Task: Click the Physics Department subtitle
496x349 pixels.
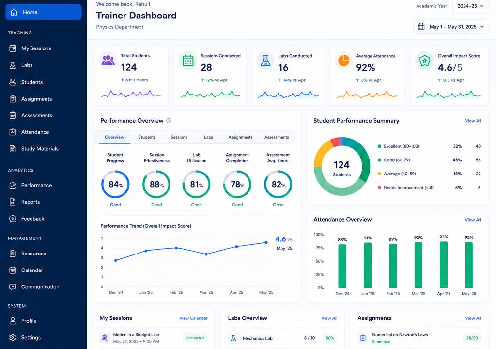Action: pos(120,27)
